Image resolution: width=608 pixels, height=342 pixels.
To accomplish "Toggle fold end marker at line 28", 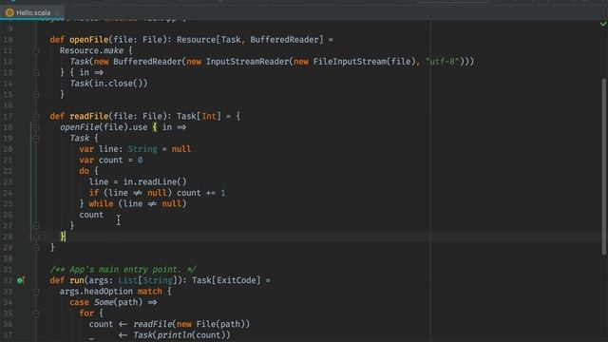I will [x=36, y=237].
